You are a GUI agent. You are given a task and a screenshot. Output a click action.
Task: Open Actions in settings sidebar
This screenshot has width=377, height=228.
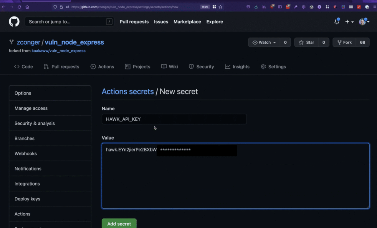pyautogui.click(x=50, y=214)
